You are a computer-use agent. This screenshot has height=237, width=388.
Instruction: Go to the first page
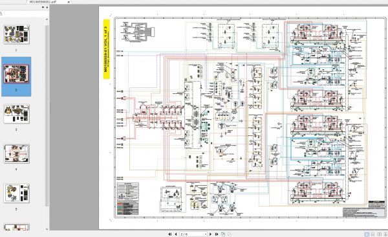[169, 234]
